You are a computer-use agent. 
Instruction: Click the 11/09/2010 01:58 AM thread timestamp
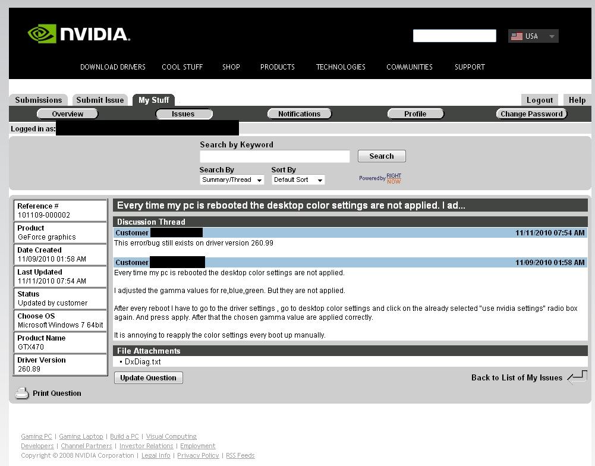coord(550,262)
